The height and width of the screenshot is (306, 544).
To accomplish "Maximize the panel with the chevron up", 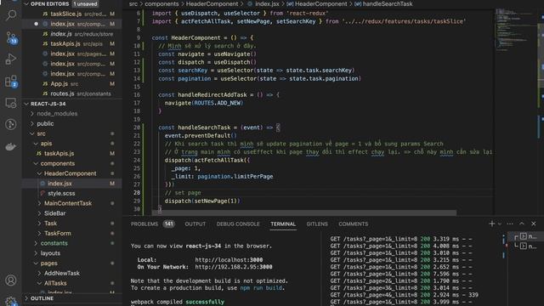I will click(521, 224).
